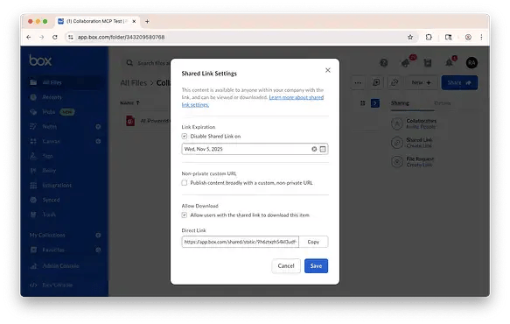Click the browser back button
510x324 pixels.
(x=29, y=37)
